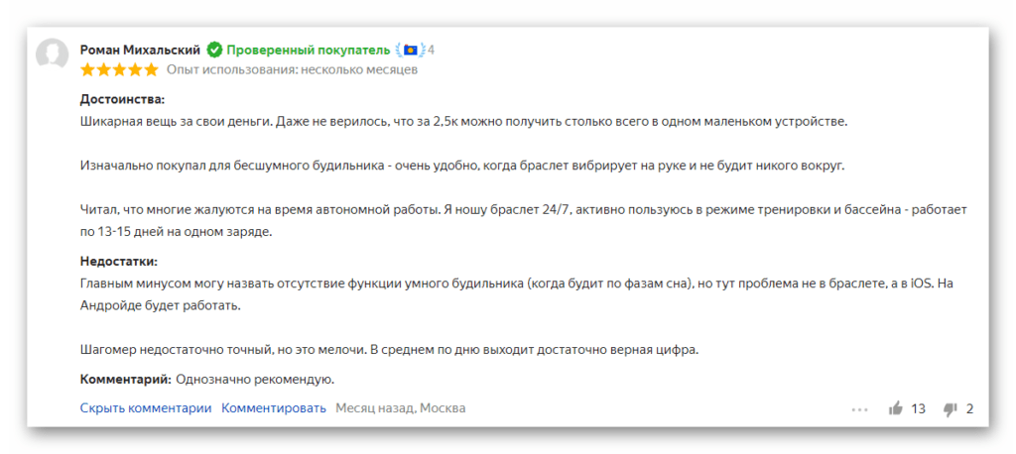Click the reviewer name Роман Михальский
The width and height of the screenshot is (1016, 454).
click(x=141, y=50)
